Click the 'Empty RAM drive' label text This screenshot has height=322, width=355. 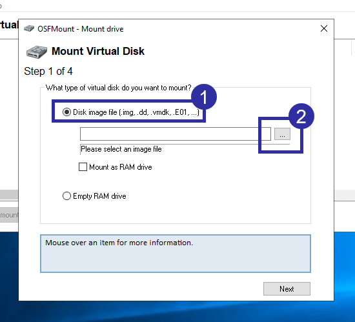pos(99,196)
